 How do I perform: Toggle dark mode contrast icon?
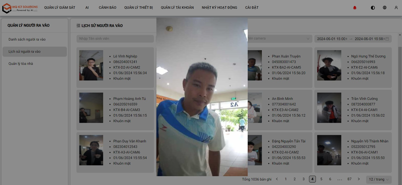tap(373, 8)
